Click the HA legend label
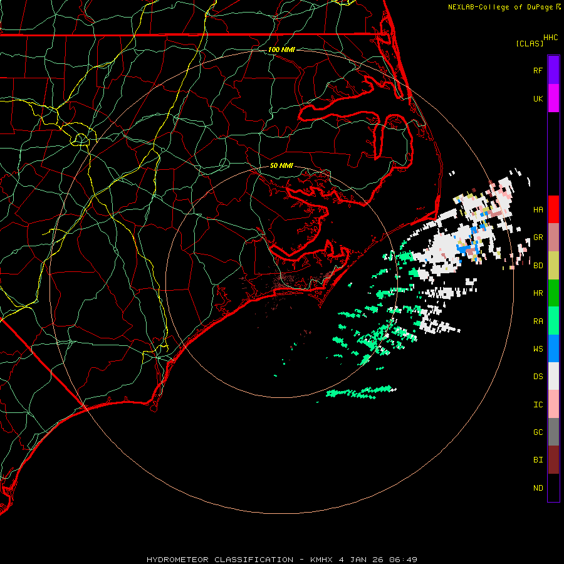 [538, 210]
